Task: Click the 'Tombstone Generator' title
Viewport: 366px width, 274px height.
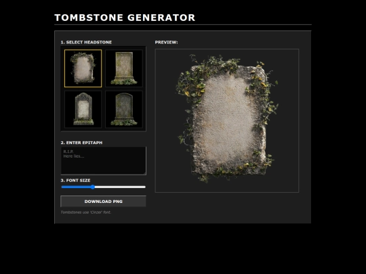Action: (x=125, y=18)
